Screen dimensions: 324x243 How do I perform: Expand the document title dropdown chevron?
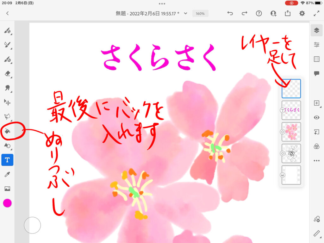pyautogui.click(x=186, y=13)
